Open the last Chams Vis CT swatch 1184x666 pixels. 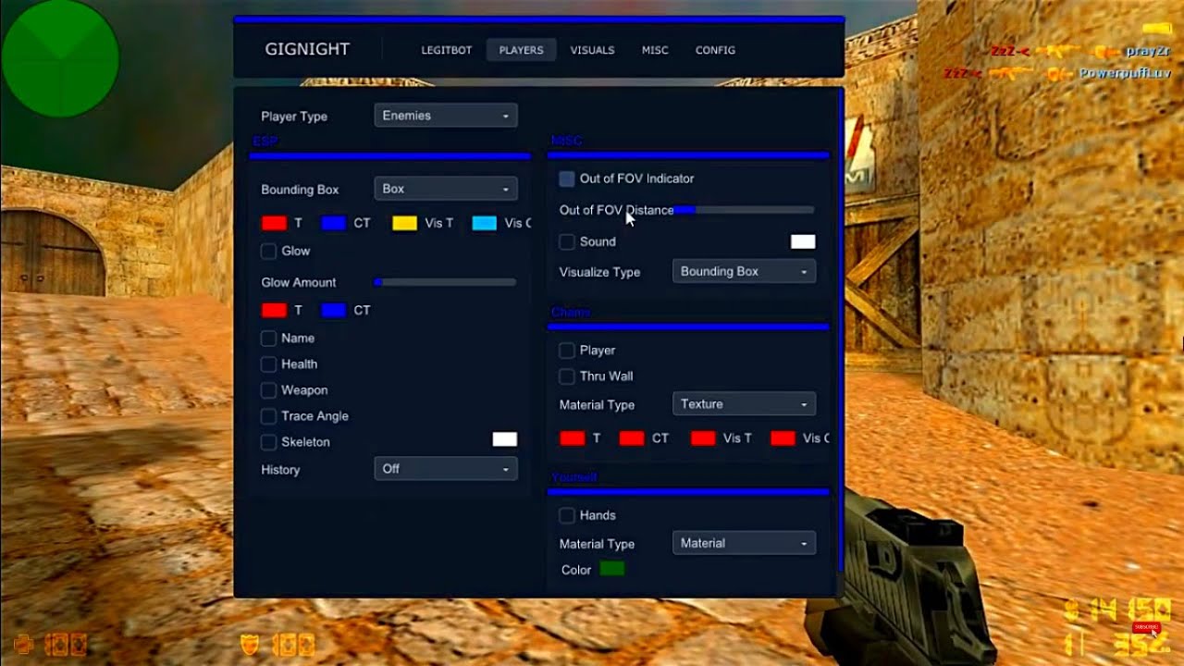click(783, 438)
